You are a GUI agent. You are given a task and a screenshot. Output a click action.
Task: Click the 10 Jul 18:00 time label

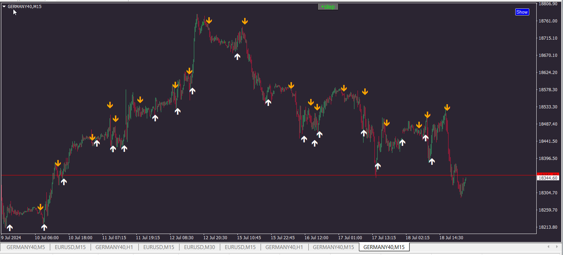pyautogui.click(x=80, y=238)
